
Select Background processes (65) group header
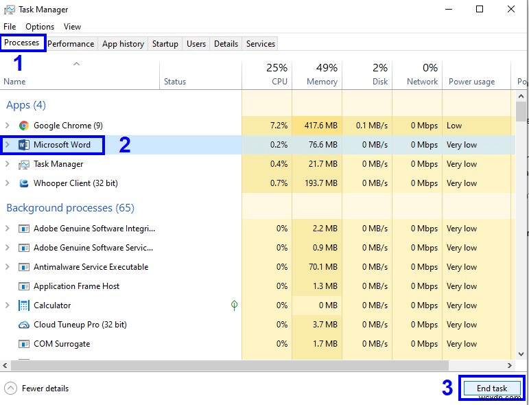(70, 208)
